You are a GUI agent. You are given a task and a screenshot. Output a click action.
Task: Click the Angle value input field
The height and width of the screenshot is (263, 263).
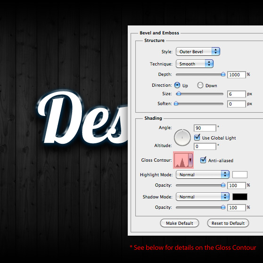coord(205,128)
